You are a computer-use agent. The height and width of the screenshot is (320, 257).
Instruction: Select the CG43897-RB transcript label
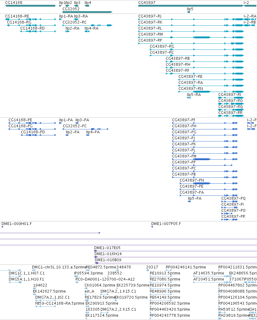(x=178, y=59)
